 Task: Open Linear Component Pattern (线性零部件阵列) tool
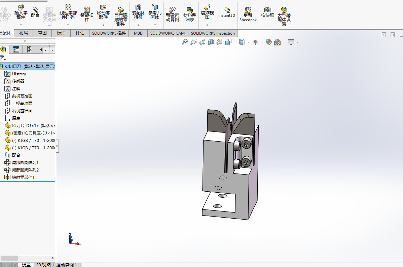pos(68,12)
